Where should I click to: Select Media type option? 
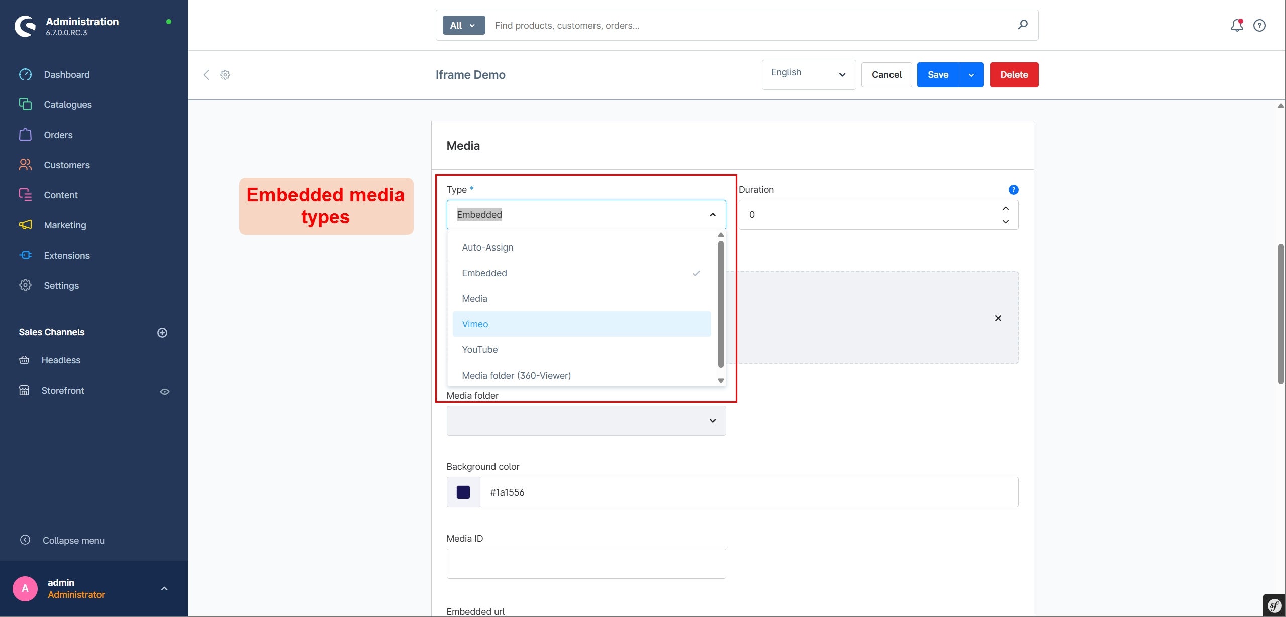coord(581,298)
